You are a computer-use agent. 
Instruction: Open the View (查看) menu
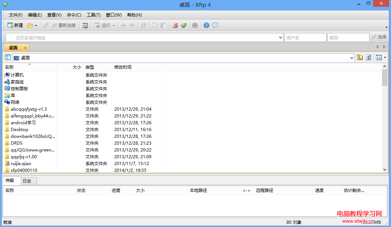click(54, 15)
